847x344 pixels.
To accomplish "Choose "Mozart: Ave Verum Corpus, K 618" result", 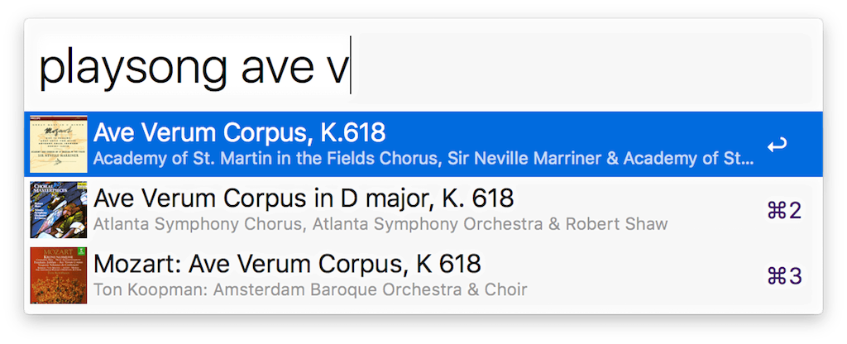I will click(x=287, y=265).
